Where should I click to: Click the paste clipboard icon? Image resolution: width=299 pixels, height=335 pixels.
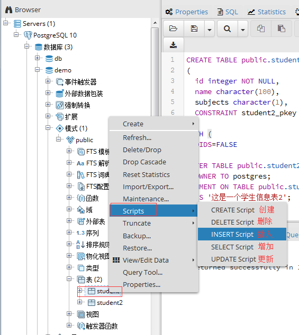coord(281,29)
